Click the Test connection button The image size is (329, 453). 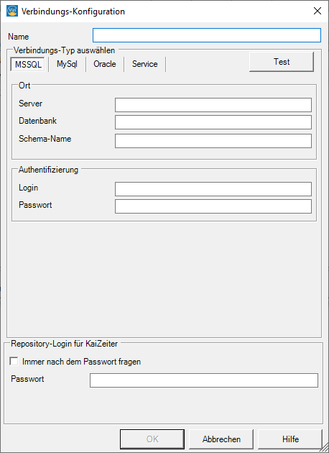(x=282, y=62)
